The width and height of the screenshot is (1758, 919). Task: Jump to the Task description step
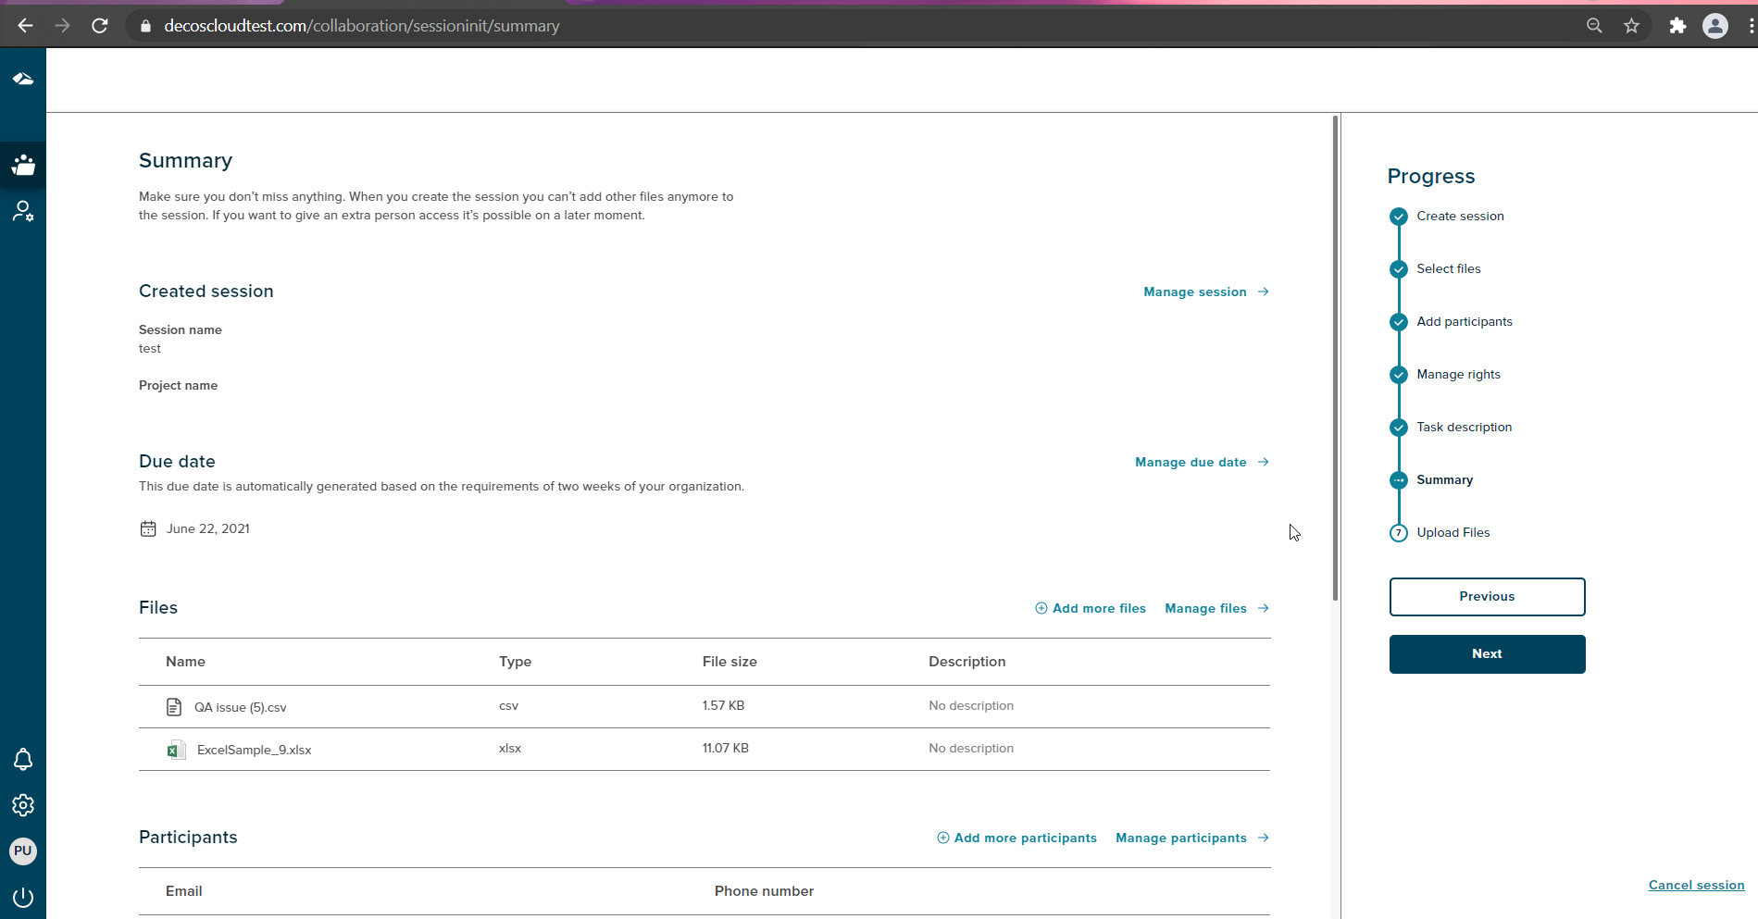click(x=1465, y=428)
